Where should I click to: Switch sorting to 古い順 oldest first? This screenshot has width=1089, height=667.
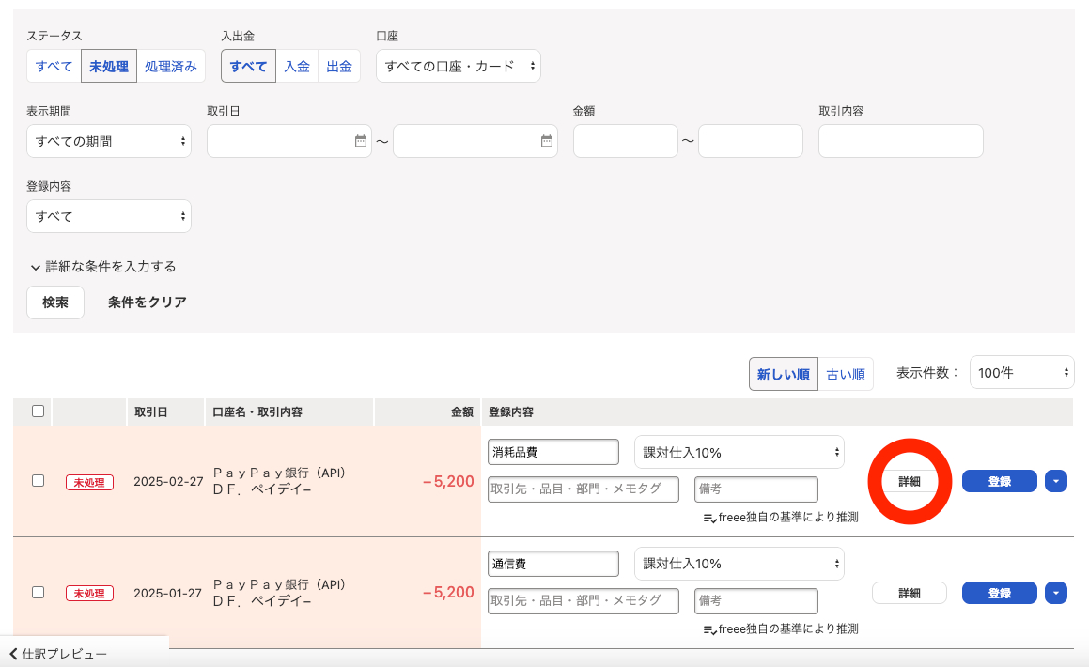pos(845,372)
